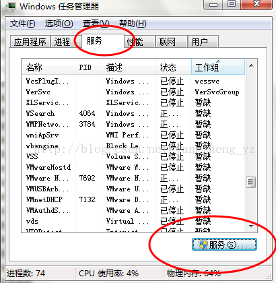Click the VMware A... description cell
Image resolution: width=276 pixels, height=283 pixels.
127,210
